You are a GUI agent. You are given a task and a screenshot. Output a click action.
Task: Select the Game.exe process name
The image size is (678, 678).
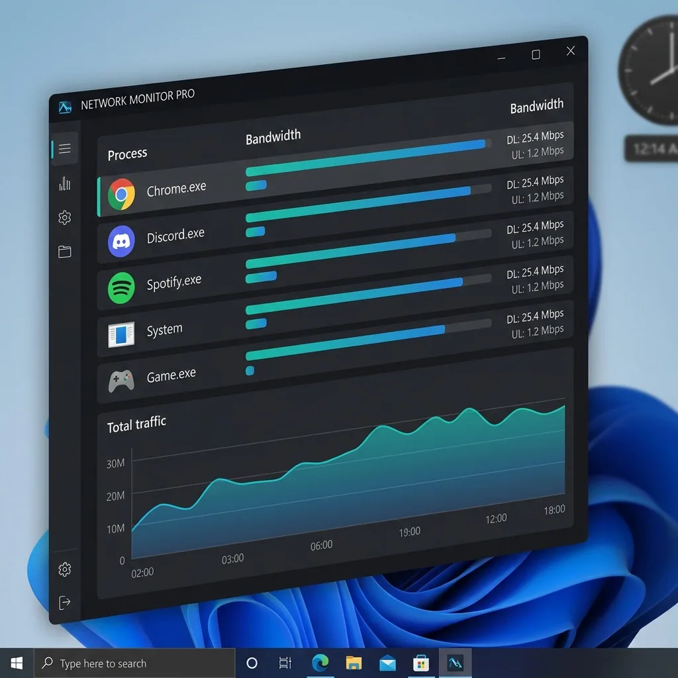[171, 375]
